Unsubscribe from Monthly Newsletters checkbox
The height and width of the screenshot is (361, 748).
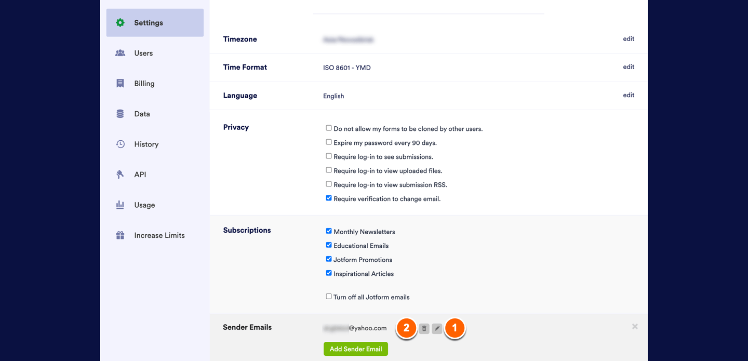pos(329,231)
